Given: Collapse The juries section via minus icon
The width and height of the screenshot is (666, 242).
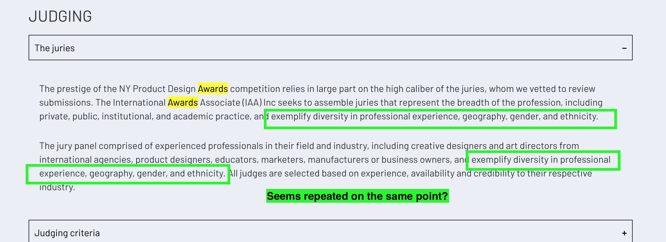Looking at the screenshot, I should [624, 48].
